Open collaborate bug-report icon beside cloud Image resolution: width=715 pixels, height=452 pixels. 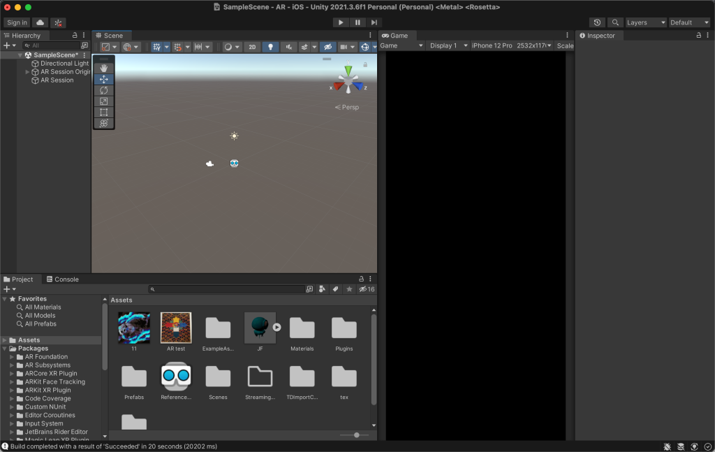tap(58, 22)
